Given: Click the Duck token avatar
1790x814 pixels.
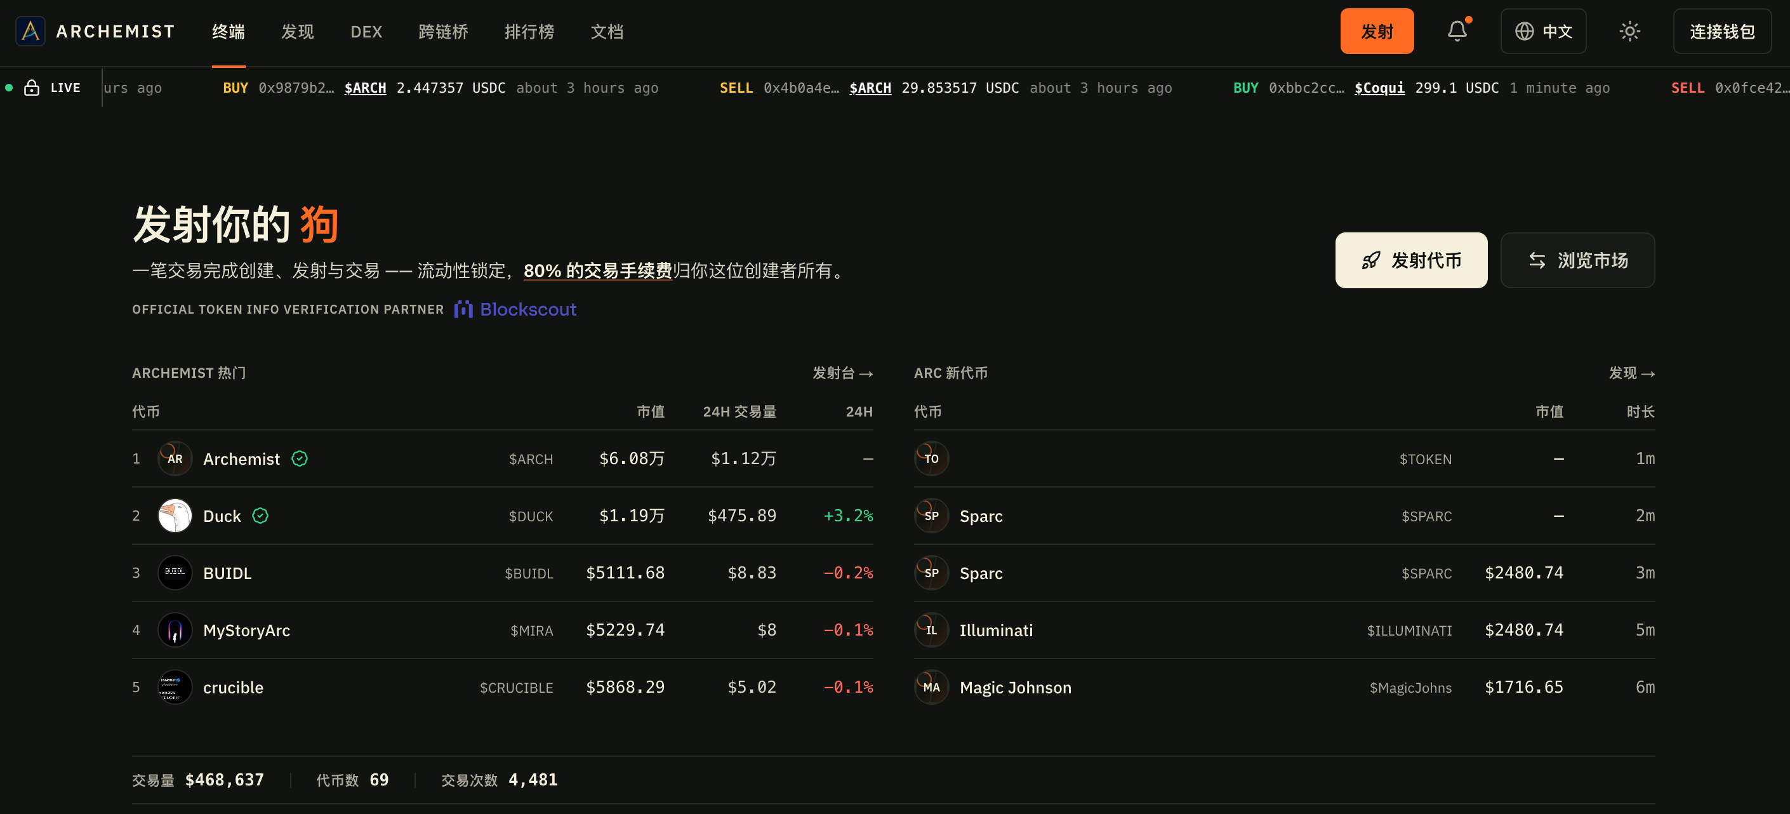Looking at the screenshot, I should (x=175, y=515).
